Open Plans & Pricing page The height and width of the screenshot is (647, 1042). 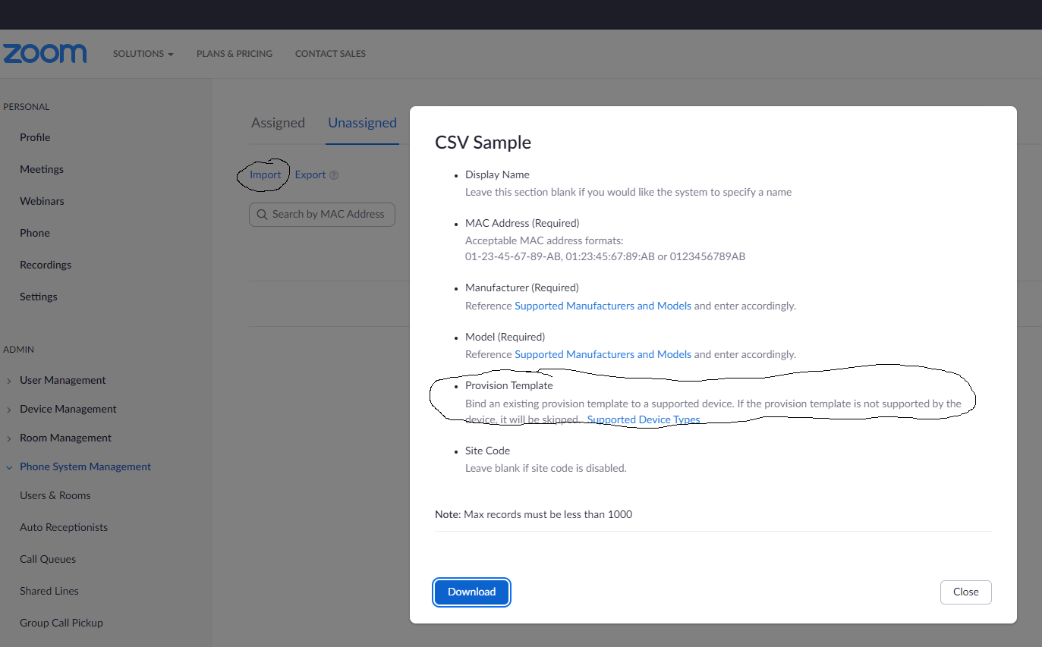(x=235, y=54)
